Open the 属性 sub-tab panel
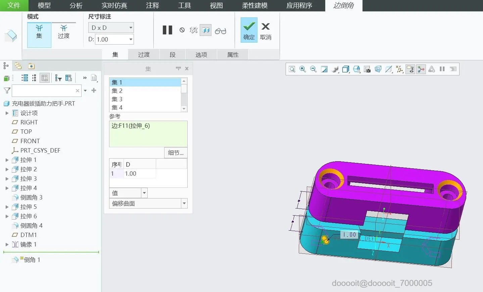Viewport: 483px width, 292px height. [x=233, y=55]
